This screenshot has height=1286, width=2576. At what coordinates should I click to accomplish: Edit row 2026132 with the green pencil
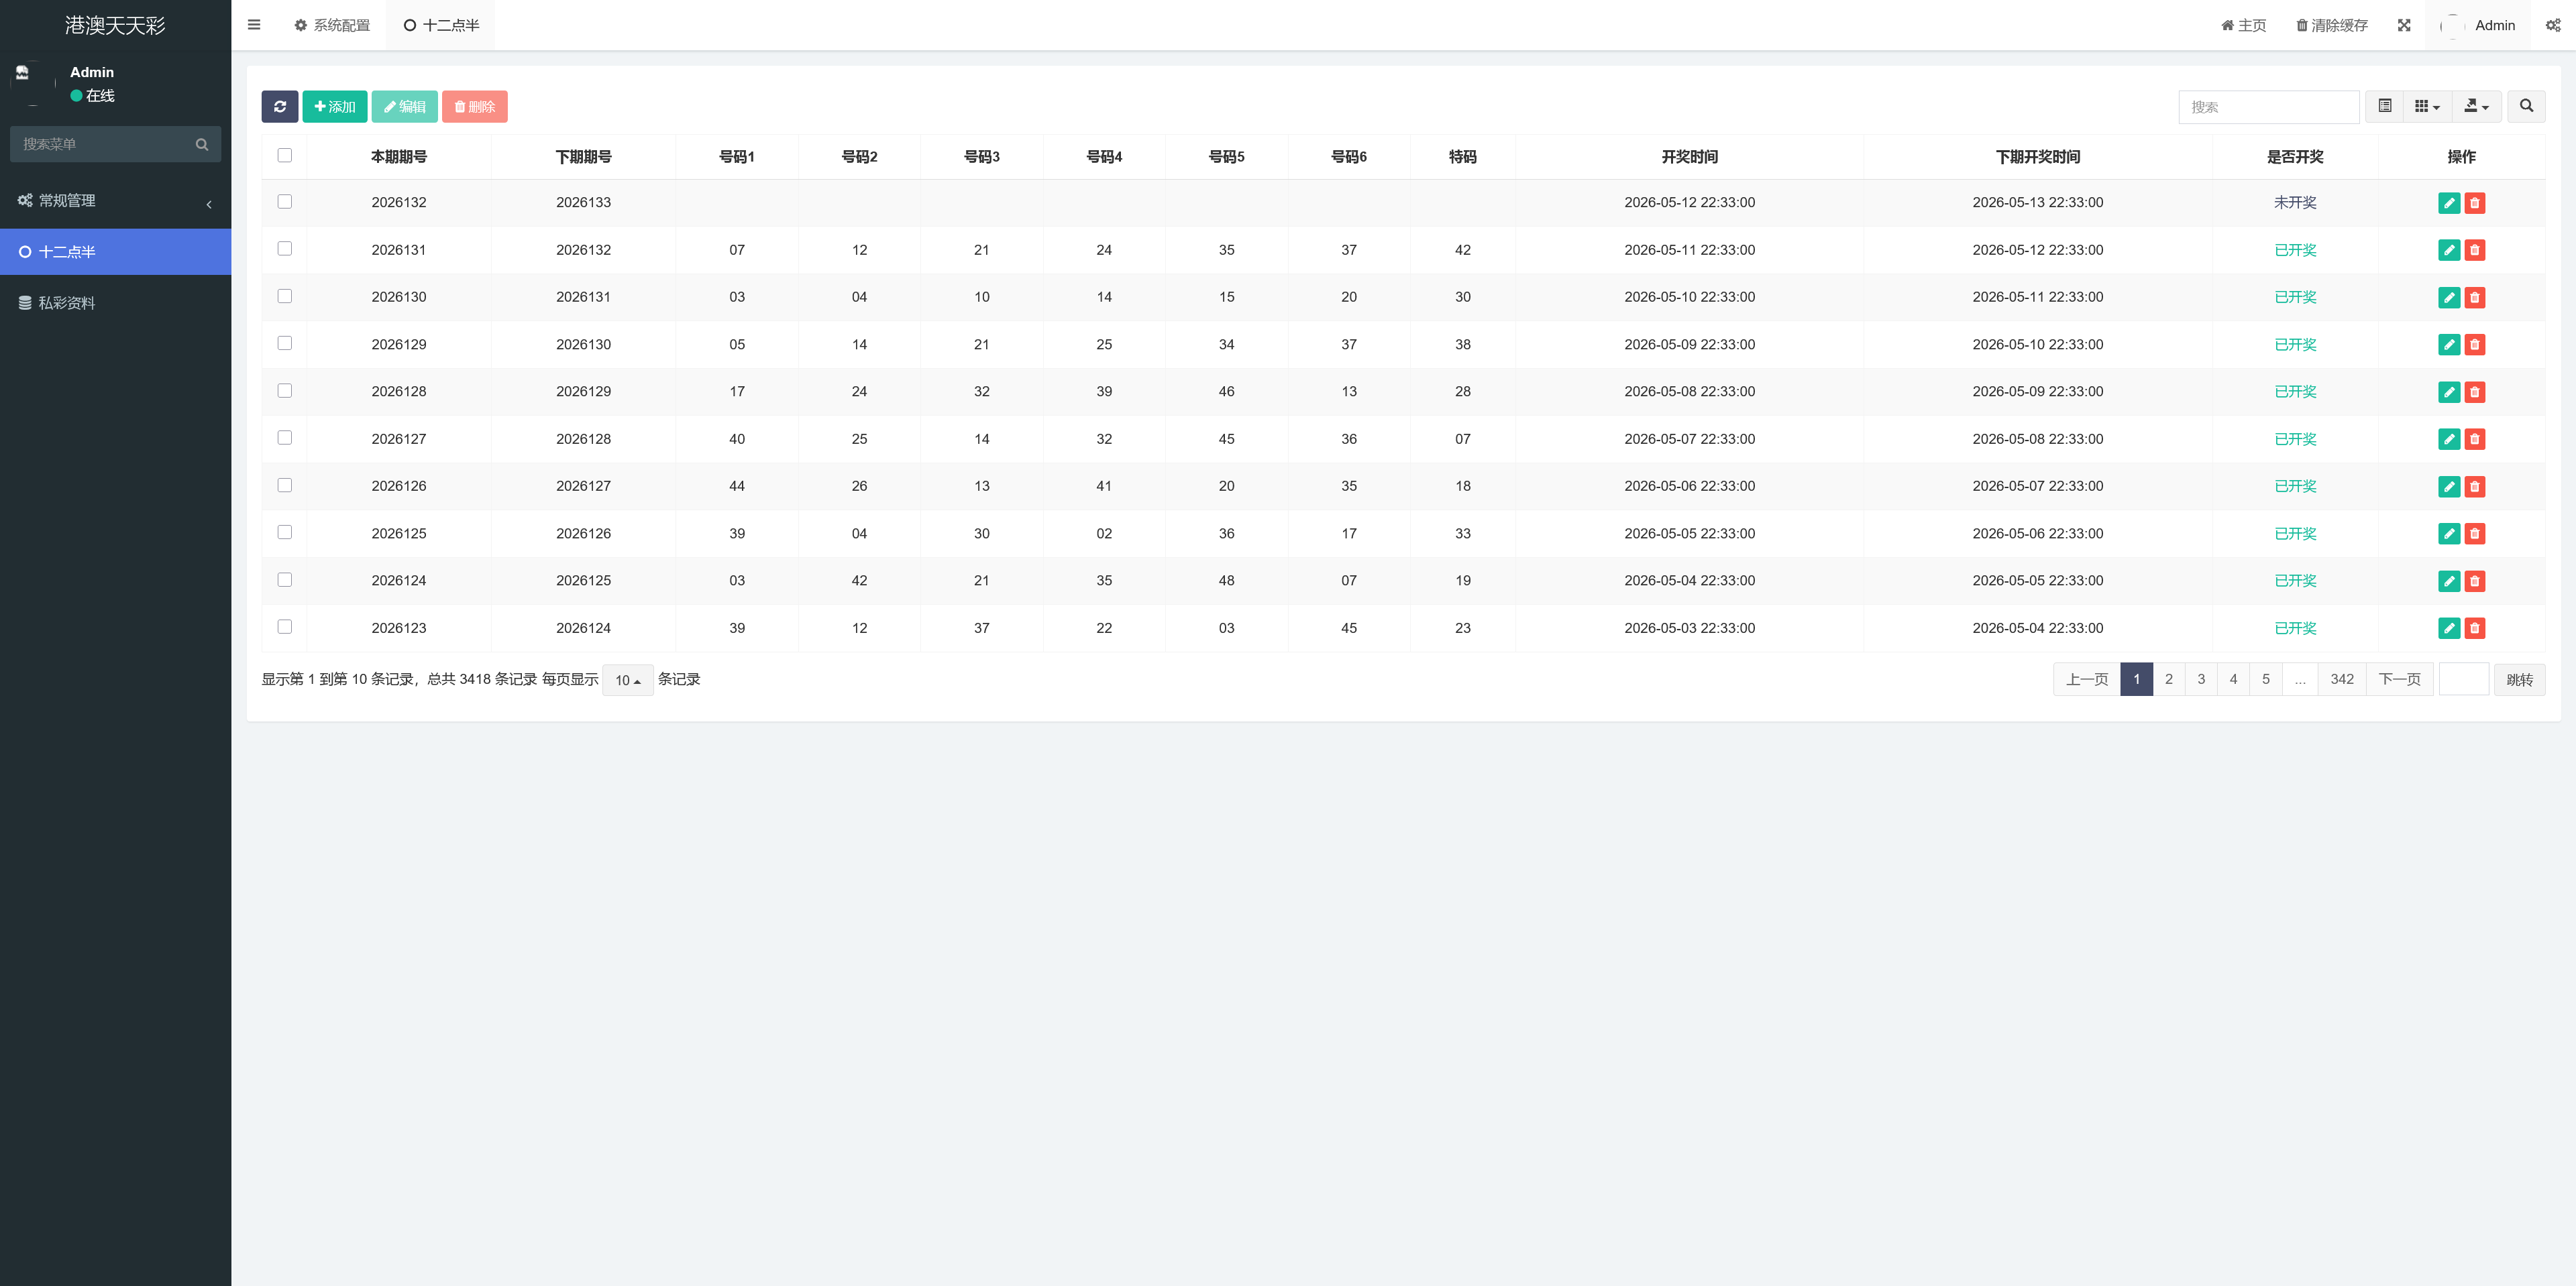[x=2449, y=203]
